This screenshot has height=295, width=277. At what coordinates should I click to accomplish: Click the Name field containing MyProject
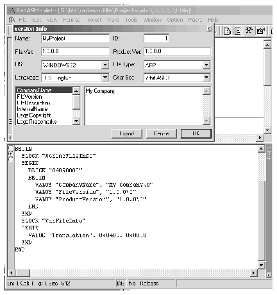point(75,38)
